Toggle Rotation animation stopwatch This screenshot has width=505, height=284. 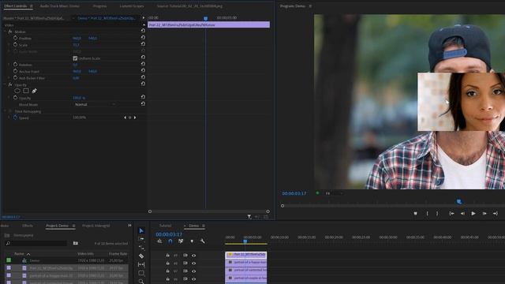point(15,65)
